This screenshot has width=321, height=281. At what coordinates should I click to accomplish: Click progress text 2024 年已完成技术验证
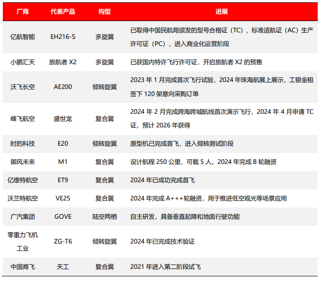tap(162, 242)
